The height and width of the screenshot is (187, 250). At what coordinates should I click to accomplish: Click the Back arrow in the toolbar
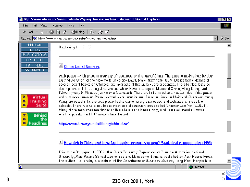pyautogui.click(x=24, y=32)
